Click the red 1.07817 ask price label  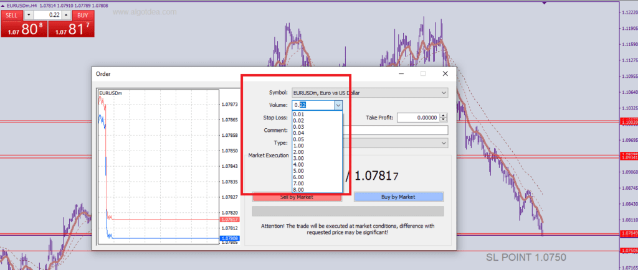tap(229, 220)
